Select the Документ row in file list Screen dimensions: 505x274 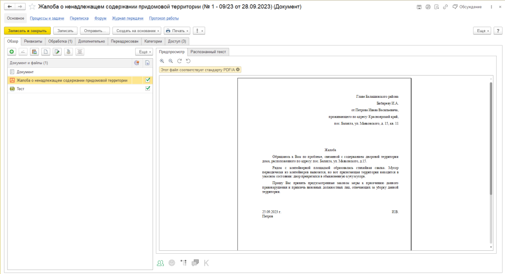coord(25,72)
